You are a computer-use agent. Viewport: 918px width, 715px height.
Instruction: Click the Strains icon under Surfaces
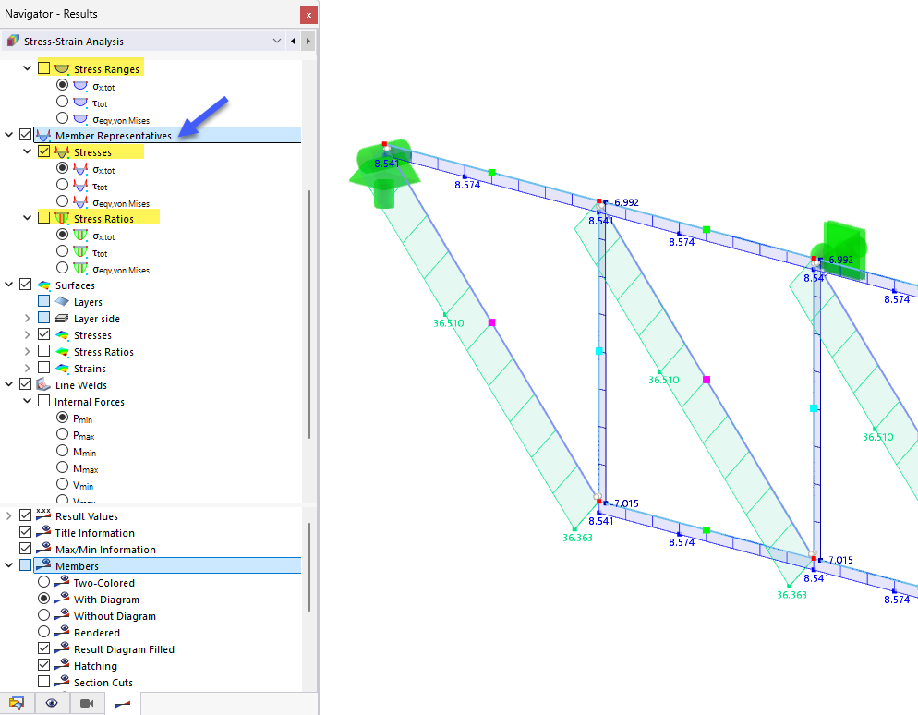(x=62, y=369)
